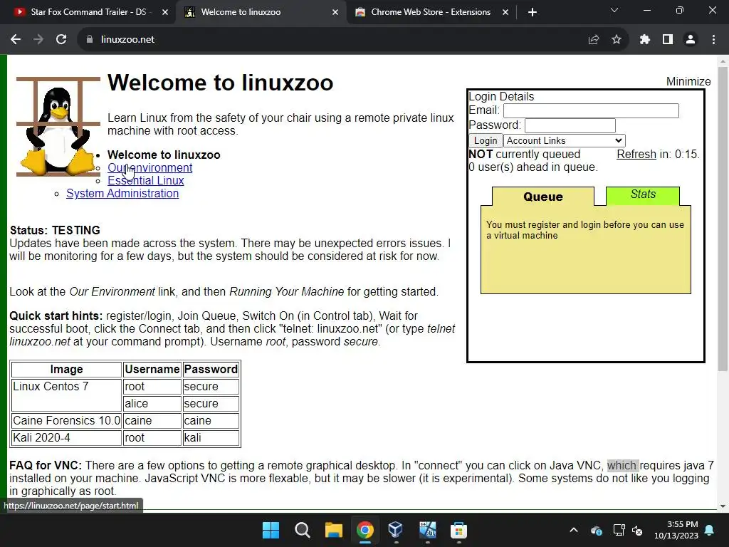
Task: Open Microsoft Store from the taskbar
Action: (458, 530)
